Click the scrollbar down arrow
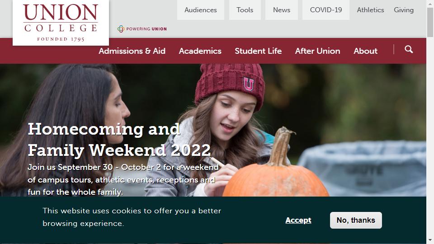The image size is (434, 244). (x=430, y=240)
